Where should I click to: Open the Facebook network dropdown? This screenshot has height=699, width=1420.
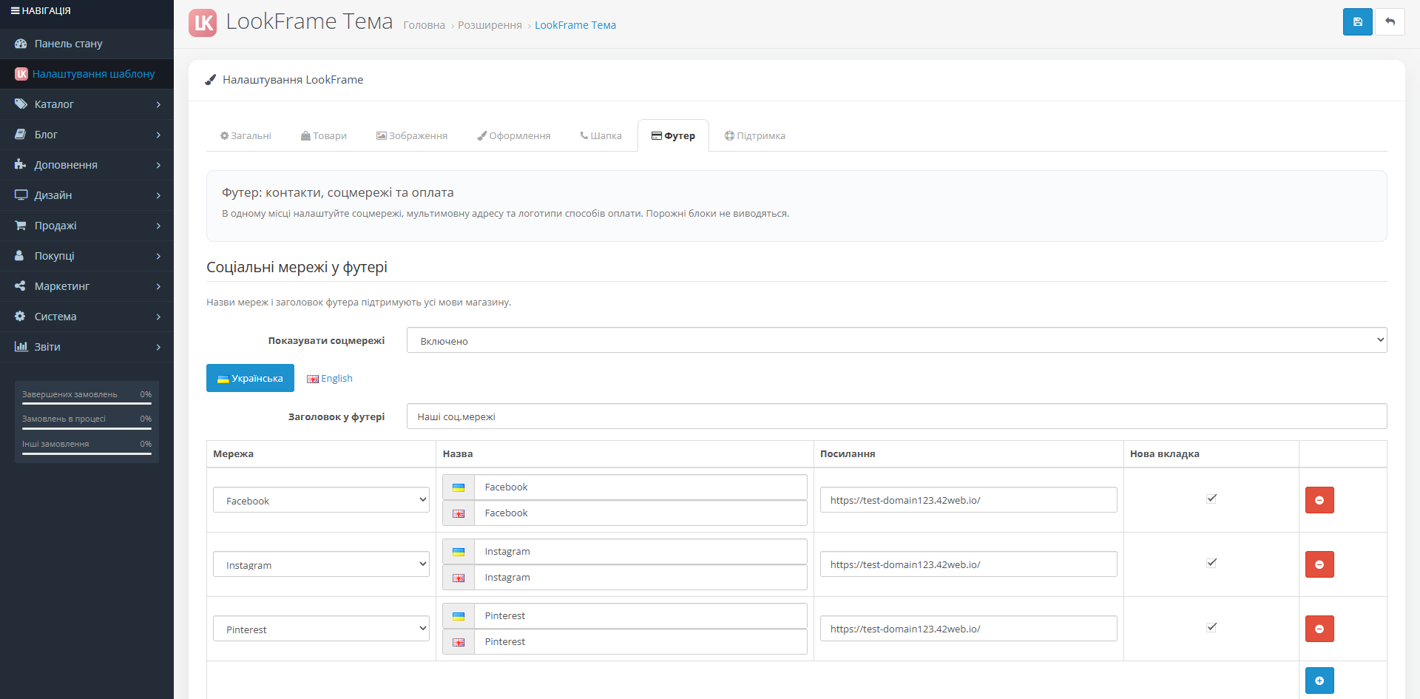321,500
